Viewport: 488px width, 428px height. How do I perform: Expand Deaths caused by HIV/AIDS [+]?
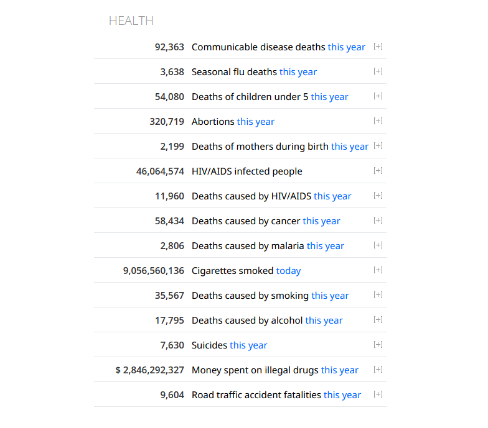(378, 195)
